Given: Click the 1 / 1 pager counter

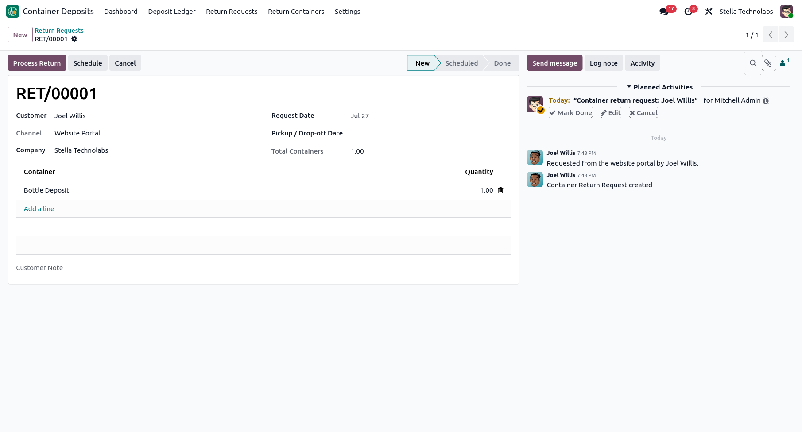Looking at the screenshot, I should click(752, 35).
